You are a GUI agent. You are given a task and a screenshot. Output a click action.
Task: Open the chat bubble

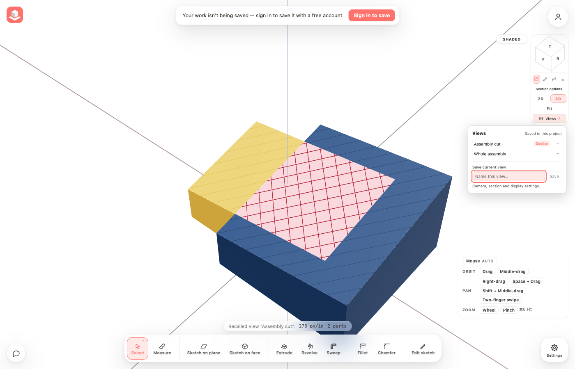16,353
